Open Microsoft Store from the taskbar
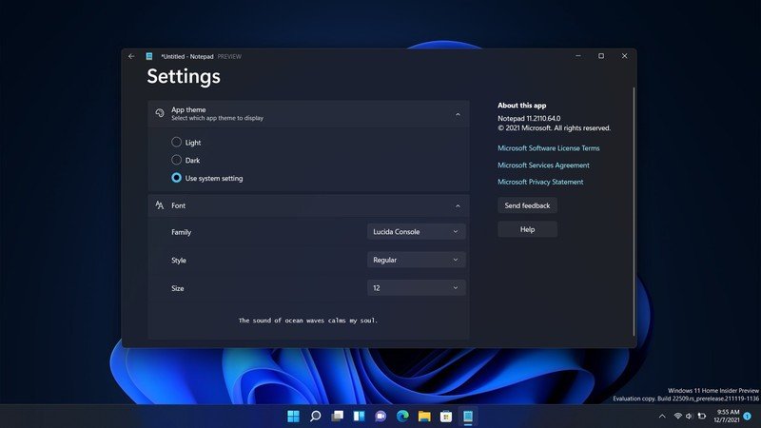This screenshot has width=761, height=428. (446, 416)
